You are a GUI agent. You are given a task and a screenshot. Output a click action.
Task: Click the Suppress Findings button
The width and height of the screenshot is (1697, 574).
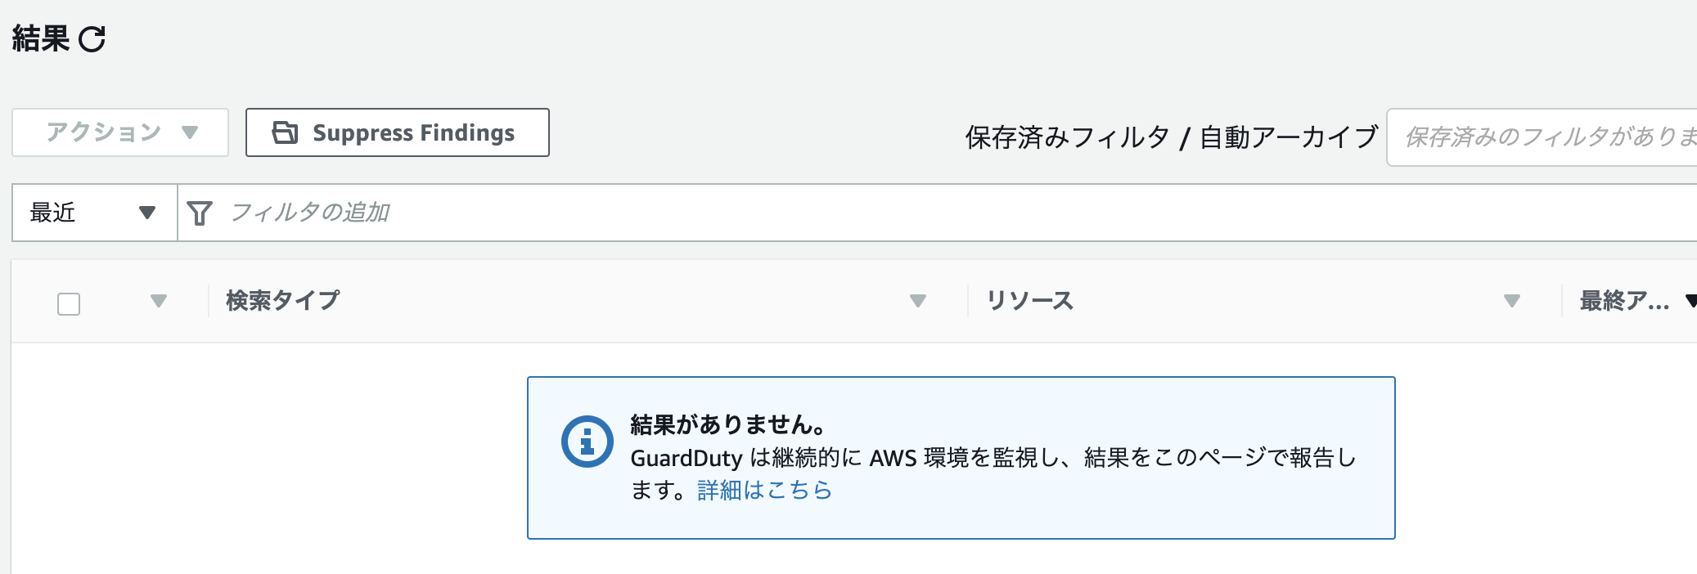[397, 132]
